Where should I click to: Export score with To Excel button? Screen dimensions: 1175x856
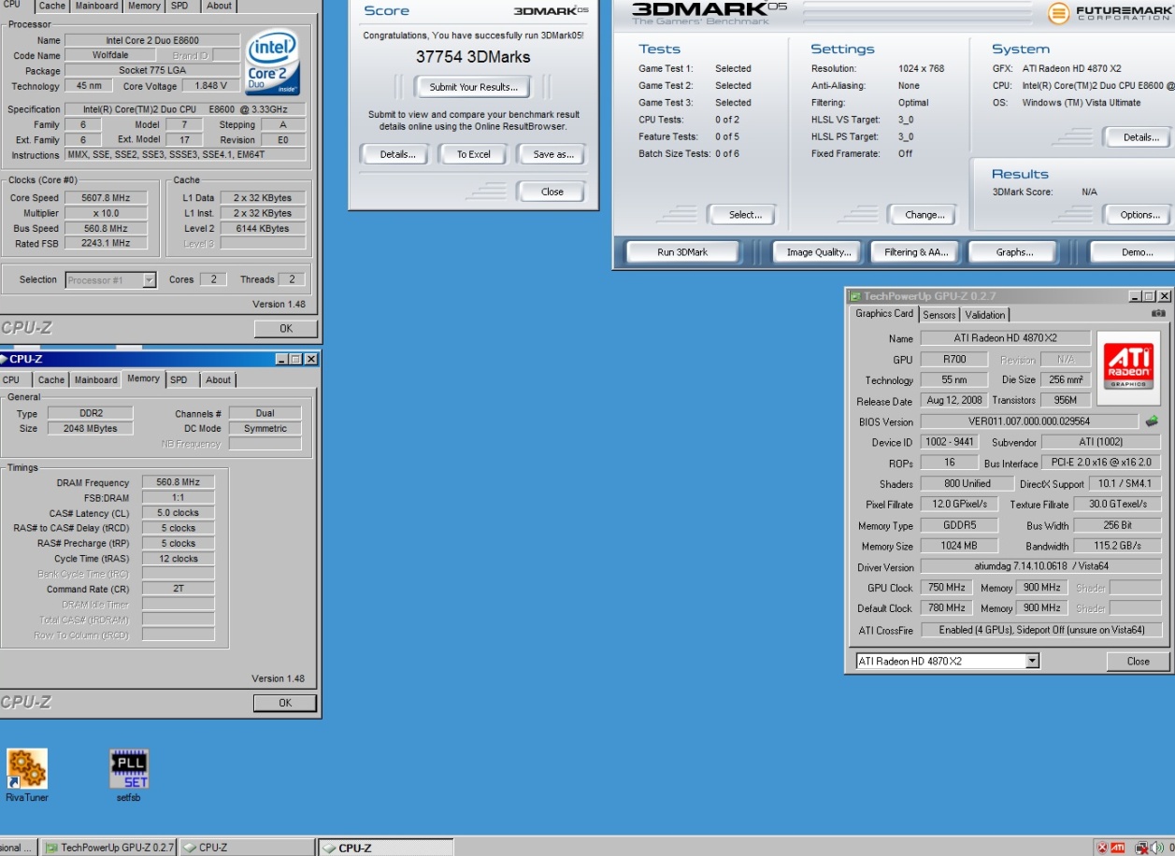tap(474, 154)
